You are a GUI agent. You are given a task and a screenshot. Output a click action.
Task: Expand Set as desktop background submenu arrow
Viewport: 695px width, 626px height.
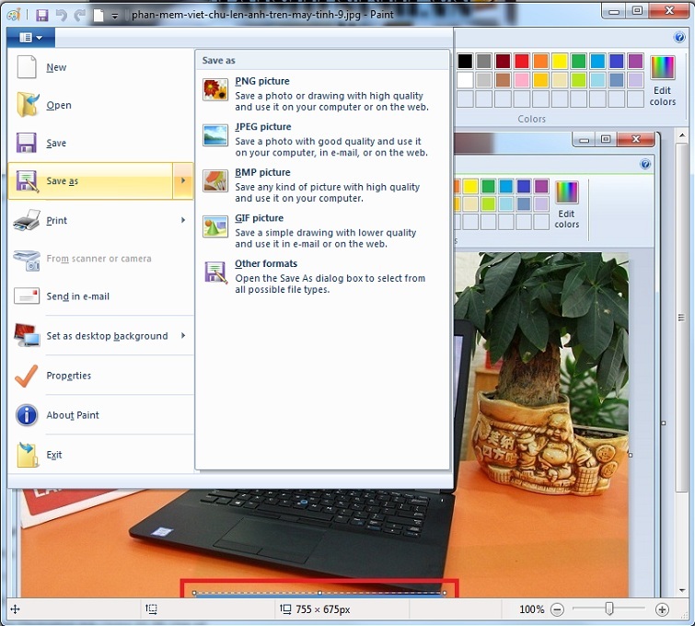[183, 336]
